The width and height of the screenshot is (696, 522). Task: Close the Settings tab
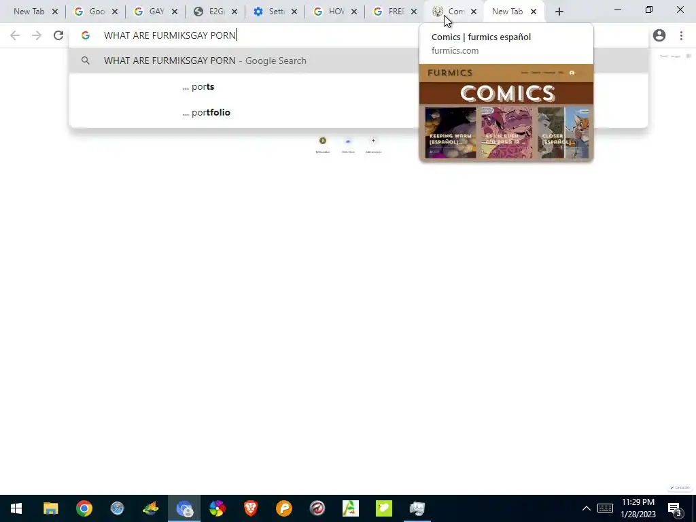coord(294,12)
